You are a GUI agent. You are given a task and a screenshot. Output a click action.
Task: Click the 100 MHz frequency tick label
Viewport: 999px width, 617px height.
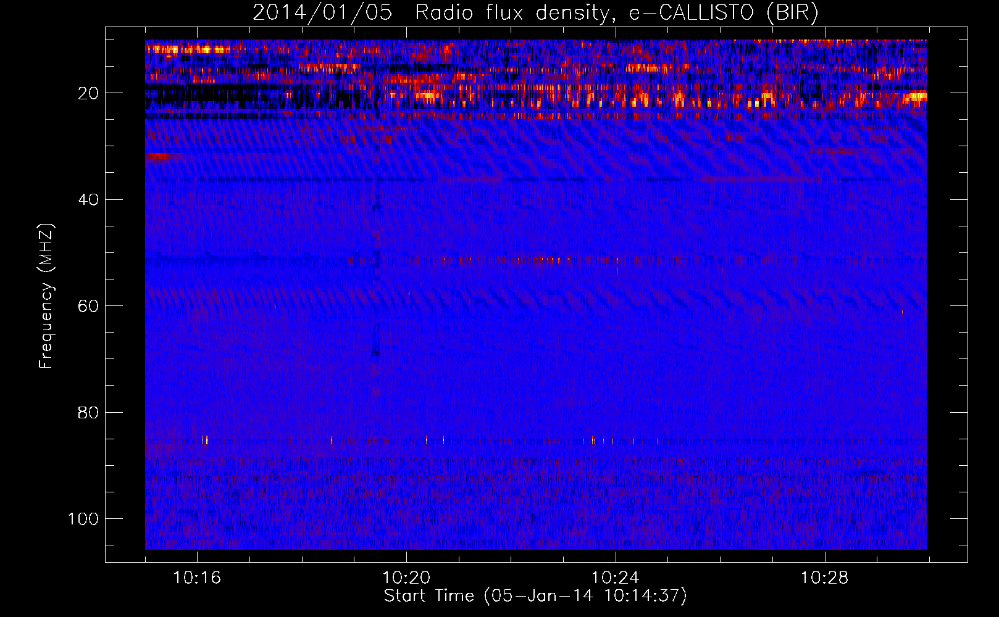(x=83, y=519)
